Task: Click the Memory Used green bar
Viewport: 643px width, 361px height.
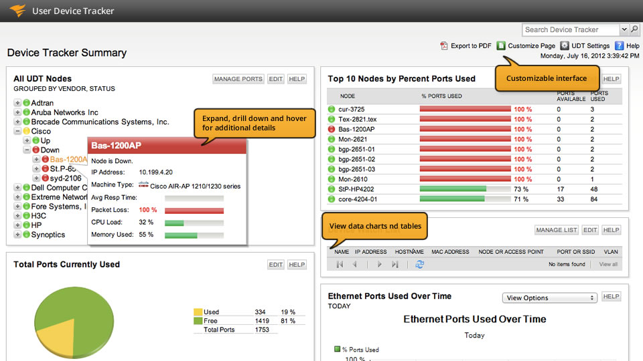Action: tap(181, 235)
